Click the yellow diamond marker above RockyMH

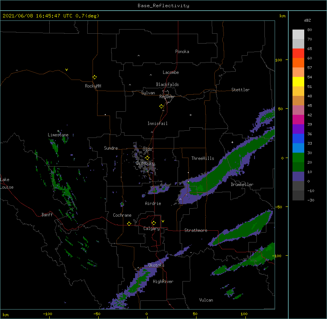click(x=94, y=77)
